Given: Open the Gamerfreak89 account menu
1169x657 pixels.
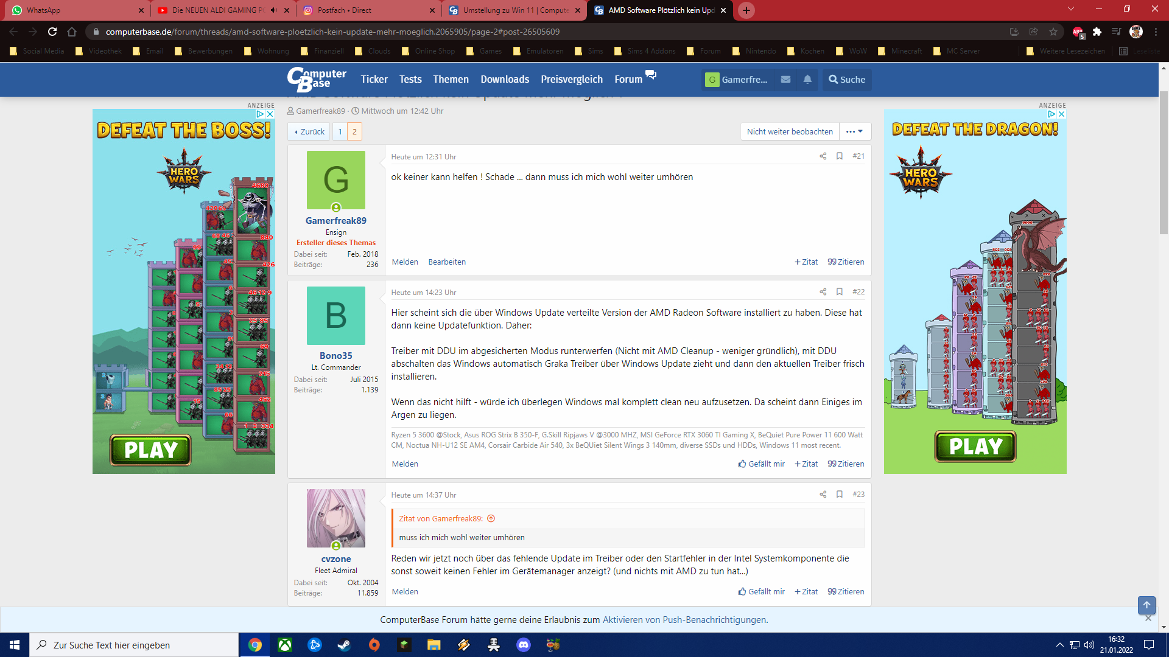Looking at the screenshot, I should tap(737, 80).
